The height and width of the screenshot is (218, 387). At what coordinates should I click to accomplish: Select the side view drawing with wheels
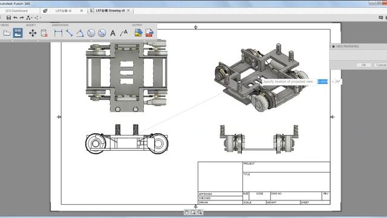tap(127, 139)
